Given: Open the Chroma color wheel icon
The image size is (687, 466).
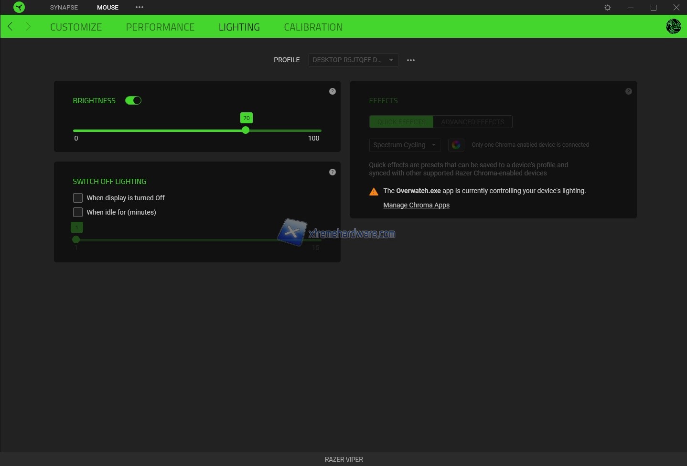Looking at the screenshot, I should (456, 145).
